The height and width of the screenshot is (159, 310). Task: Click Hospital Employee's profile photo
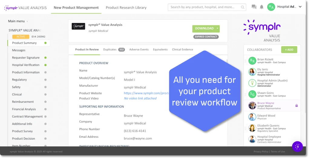point(252,139)
